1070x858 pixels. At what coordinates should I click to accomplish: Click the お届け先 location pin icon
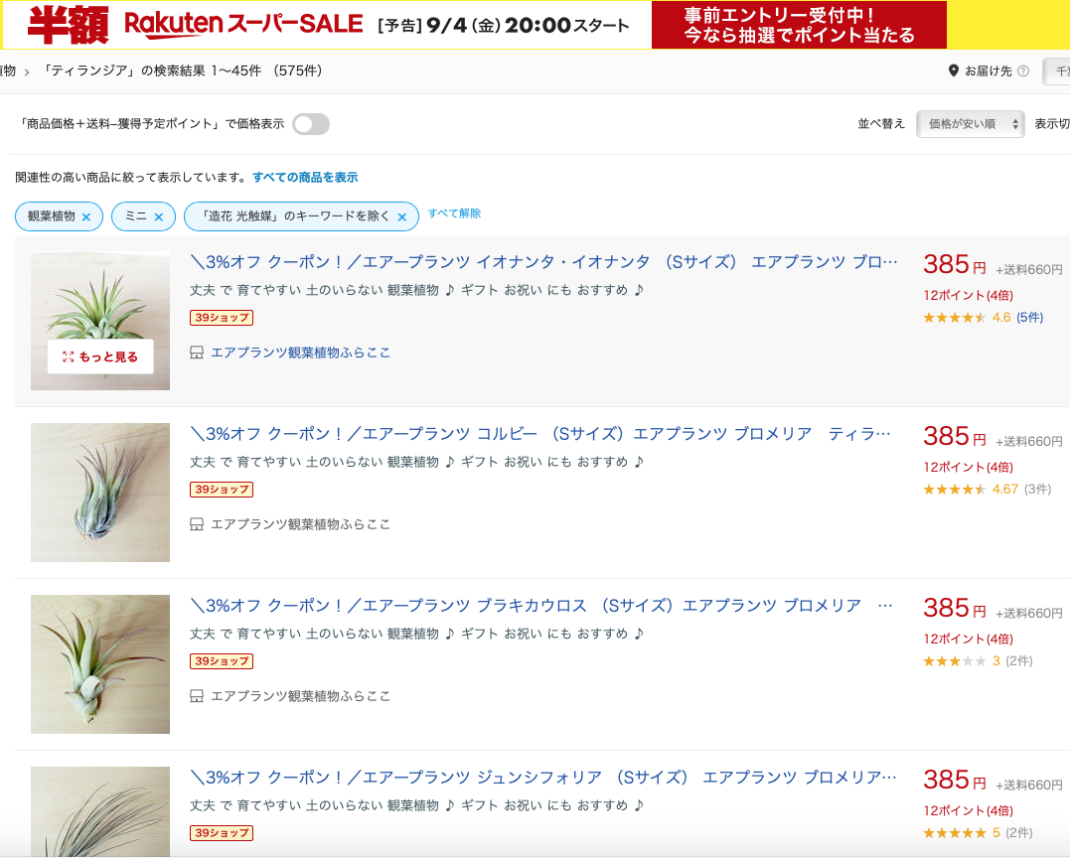click(954, 71)
